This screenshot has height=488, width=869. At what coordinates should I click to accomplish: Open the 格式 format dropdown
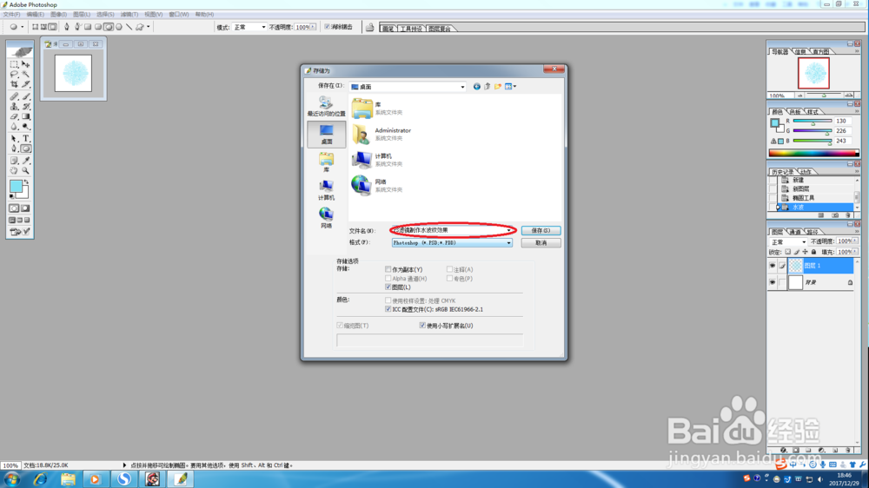[508, 242]
